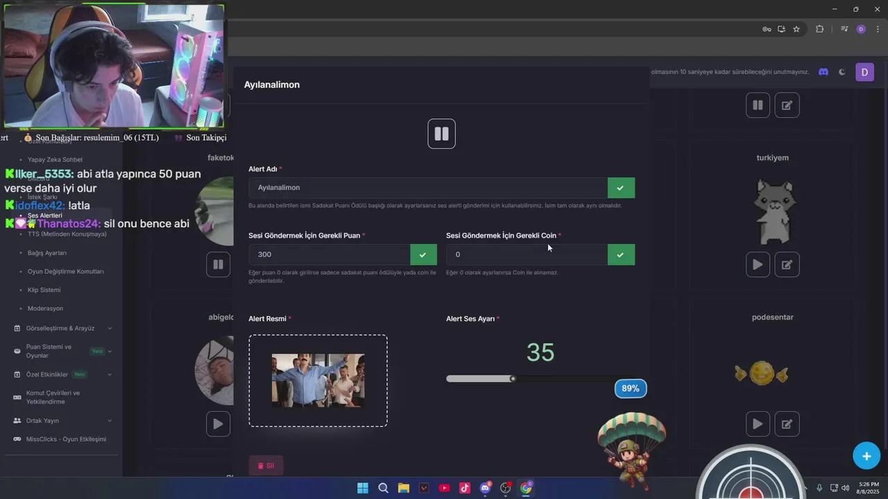Screen dimensions: 888x499
Task: Open the Chrome three-dot menu
Action: click(878, 29)
